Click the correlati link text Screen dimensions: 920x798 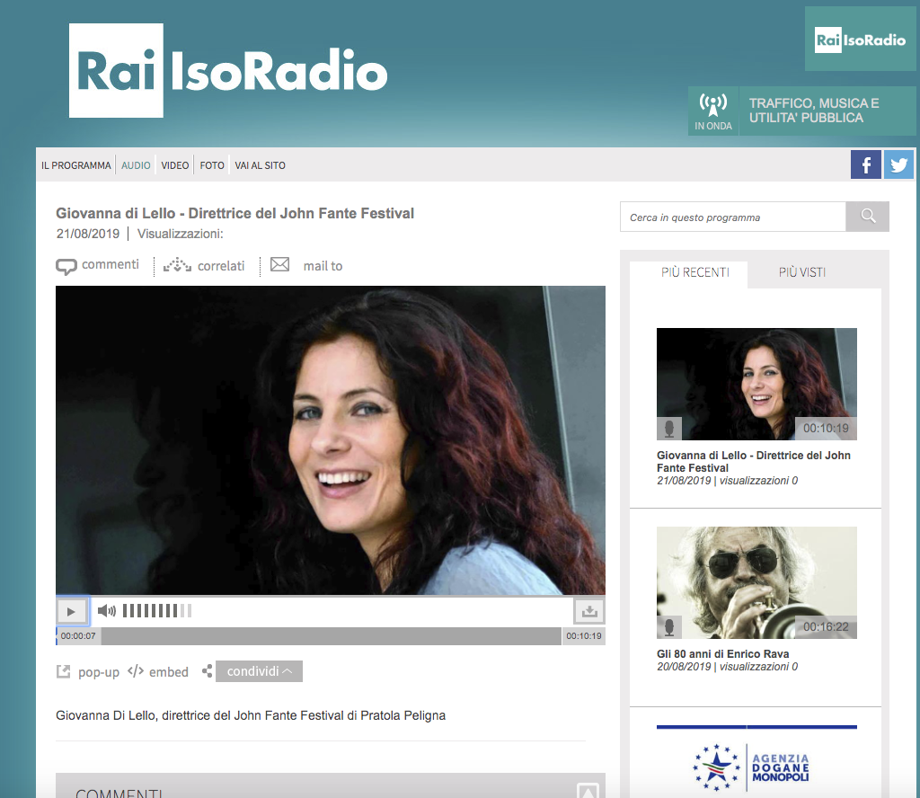pyautogui.click(x=221, y=266)
